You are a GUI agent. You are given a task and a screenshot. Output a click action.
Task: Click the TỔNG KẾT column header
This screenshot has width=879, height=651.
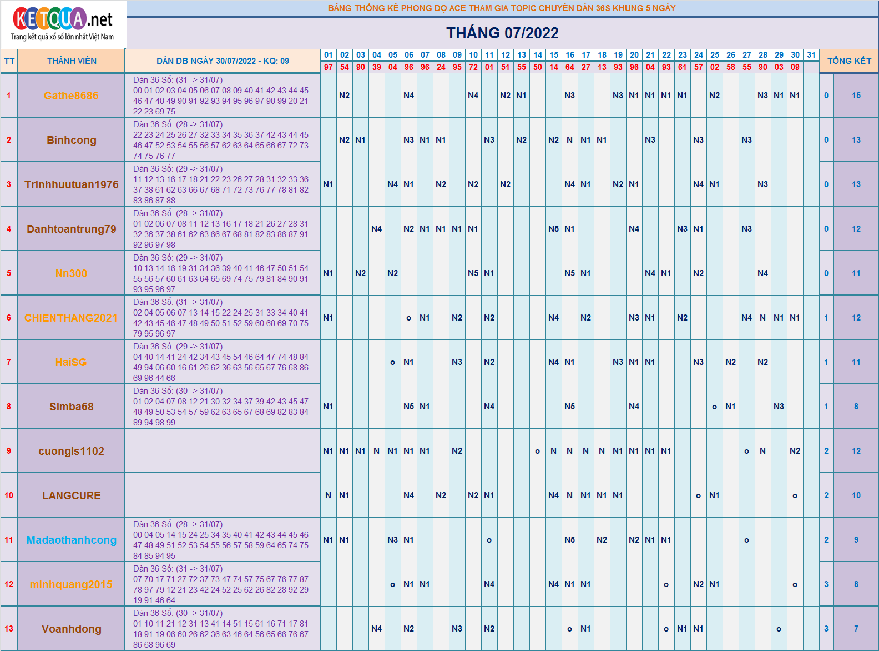[x=849, y=61]
